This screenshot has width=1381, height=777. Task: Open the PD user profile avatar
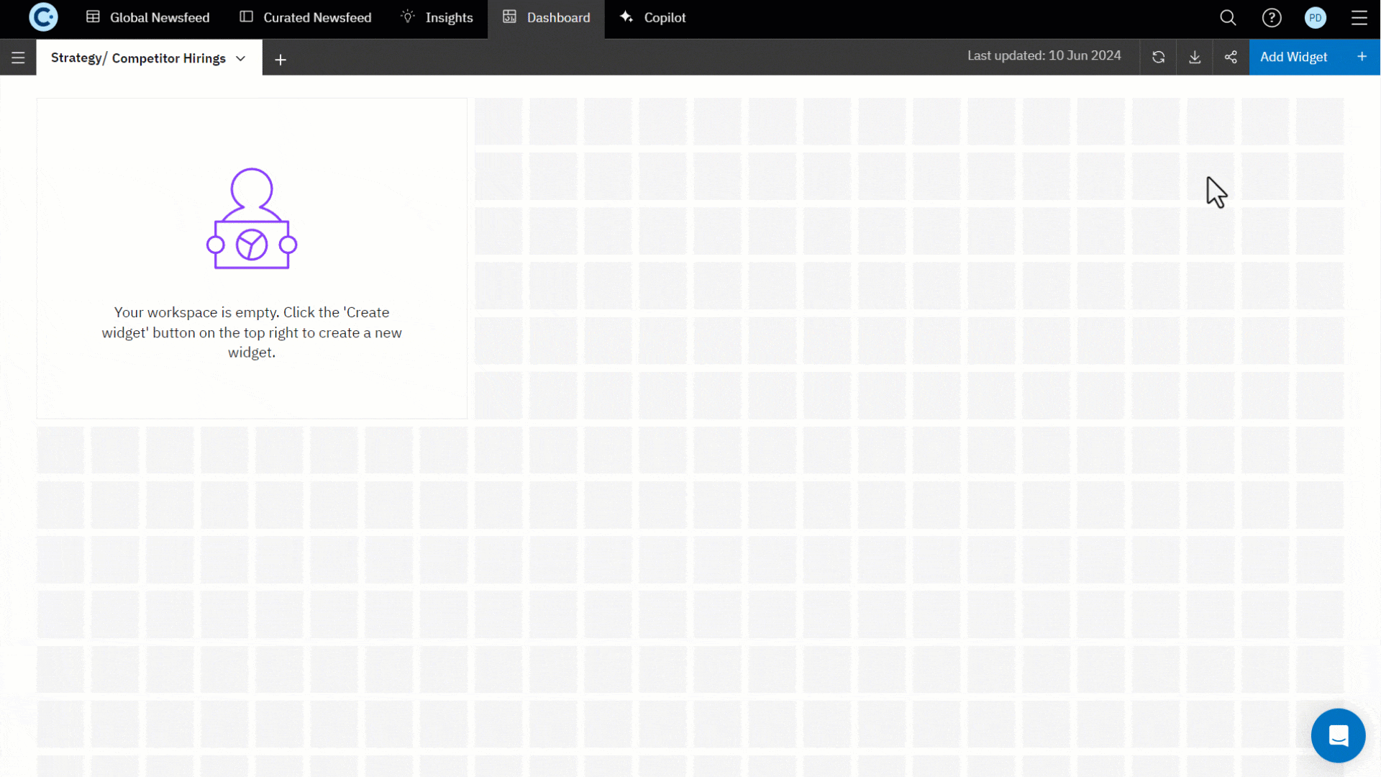pos(1316,18)
